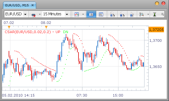Click the yellow minimize window button
The image size is (169, 101).
[x=157, y=3]
